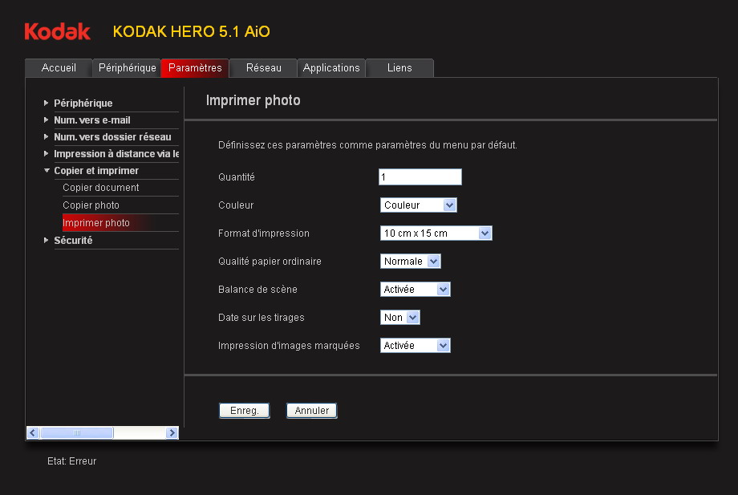
Task: Open the Couleur dropdown
Action: click(418, 205)
